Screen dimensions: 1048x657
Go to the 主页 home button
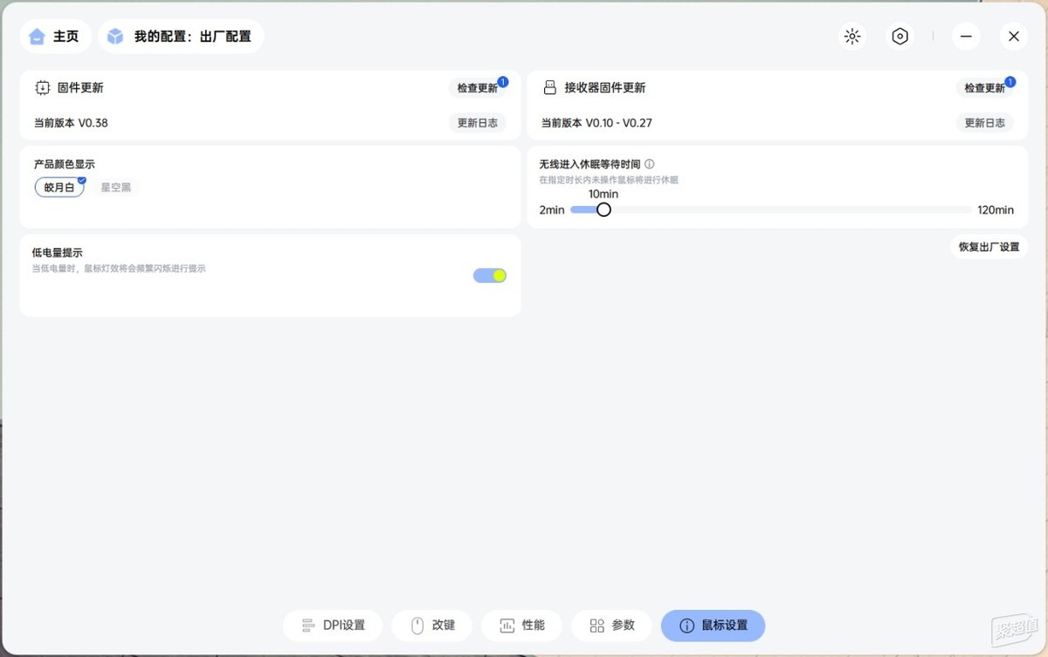(56, 37)
